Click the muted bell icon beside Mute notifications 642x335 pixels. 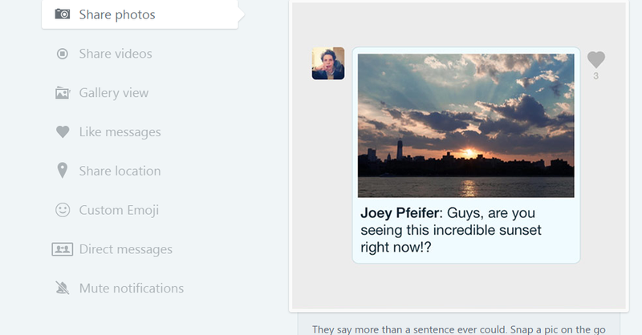(x=63, y=288)
